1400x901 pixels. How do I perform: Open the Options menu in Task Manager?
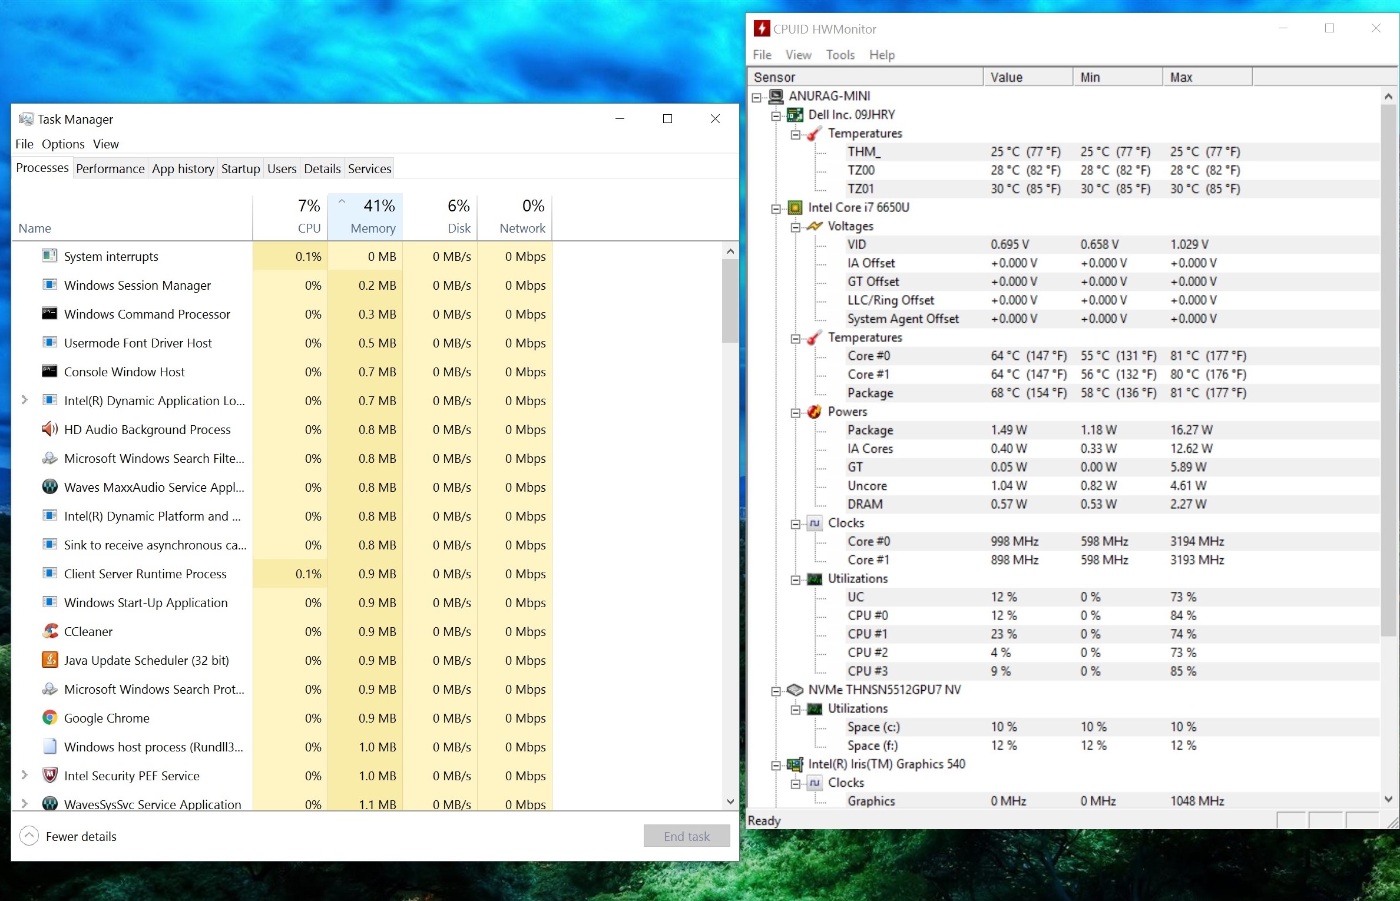tap(63, 144)
